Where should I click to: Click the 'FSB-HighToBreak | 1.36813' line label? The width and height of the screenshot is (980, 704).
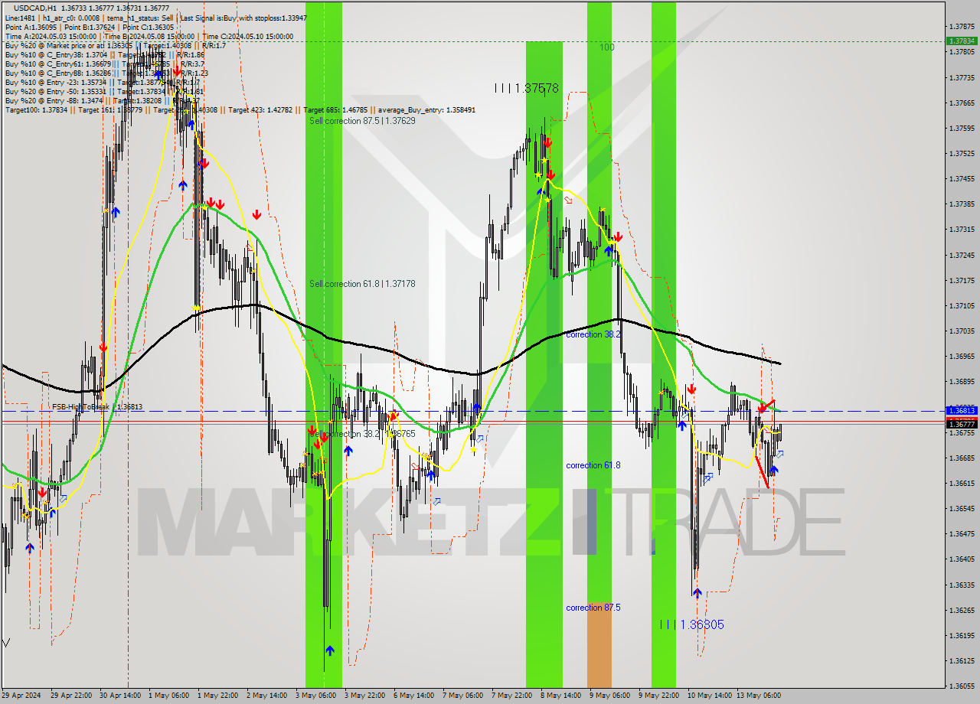pyautogui.click(x=97, y=407)
